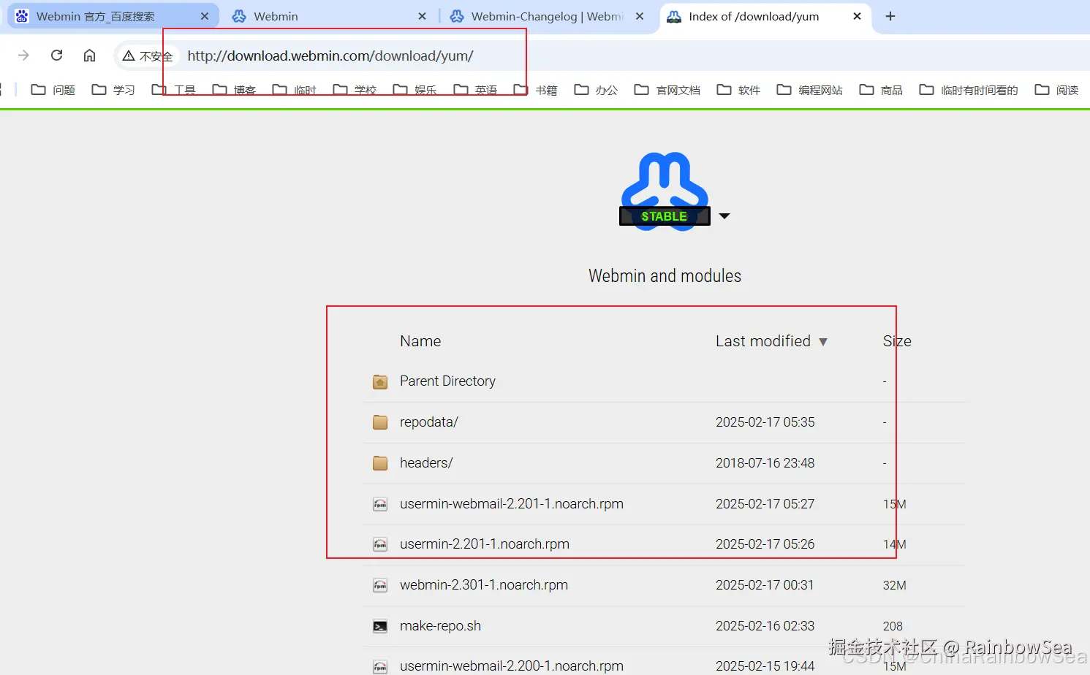1090x675 pixels.
Task: Open the 问题 bookmark folder
Action: tap(53, 90)
